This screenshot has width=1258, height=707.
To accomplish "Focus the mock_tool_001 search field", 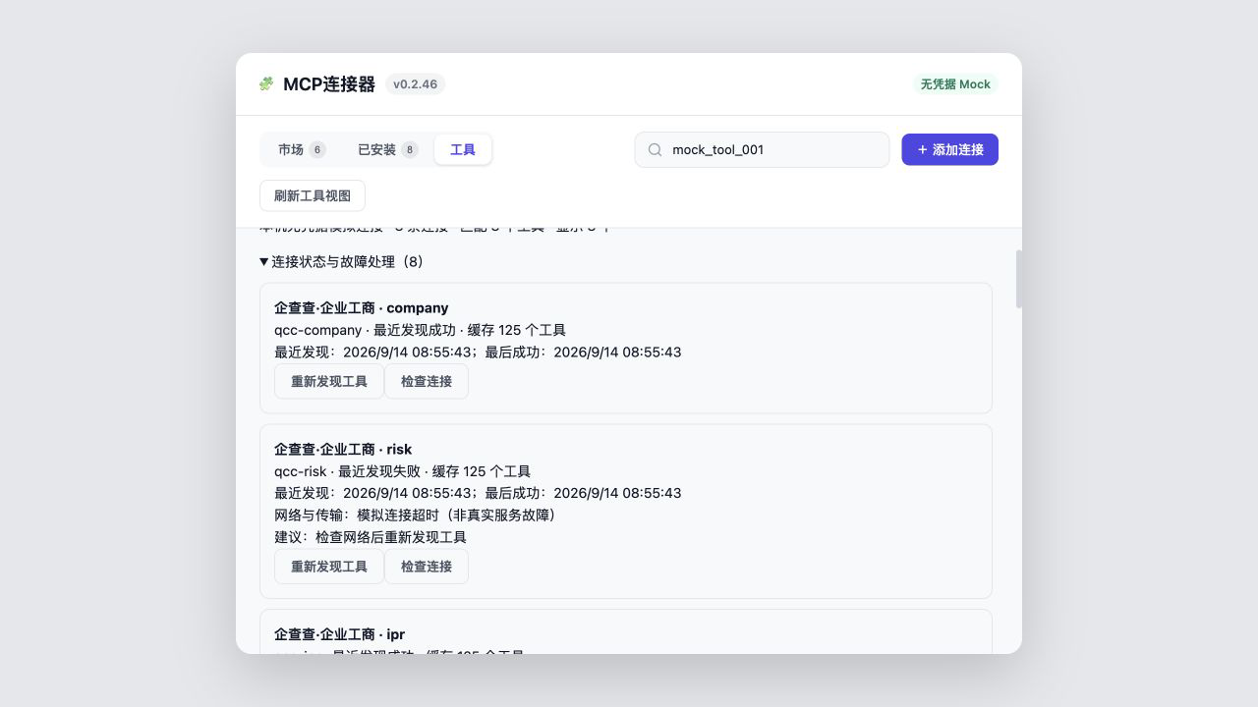I will 762,150.
